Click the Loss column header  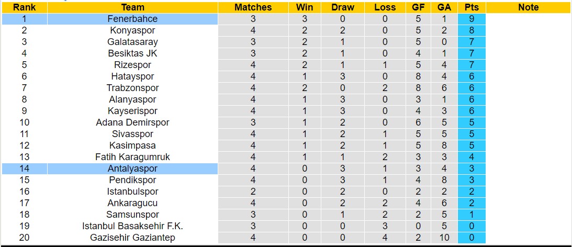click(x=385, y=7)
